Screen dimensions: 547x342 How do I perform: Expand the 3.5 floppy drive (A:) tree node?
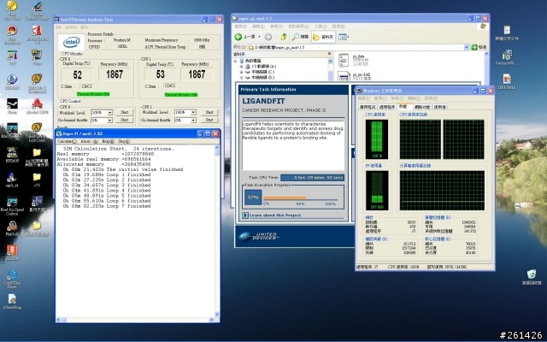tap(241, 67)
